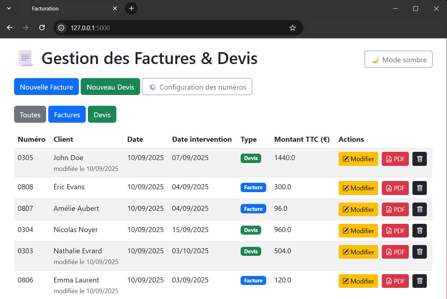The height and width of the screenshot is (299, 447).
Task: Filter list to Devis only
Action: click(102, 114)
